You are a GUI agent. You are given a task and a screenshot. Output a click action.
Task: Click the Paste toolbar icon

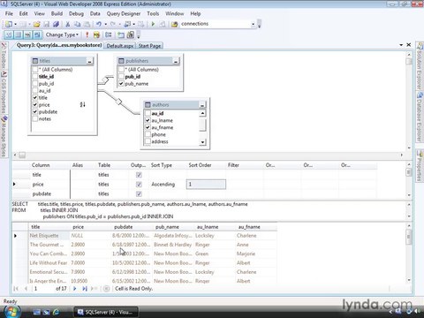87,24
